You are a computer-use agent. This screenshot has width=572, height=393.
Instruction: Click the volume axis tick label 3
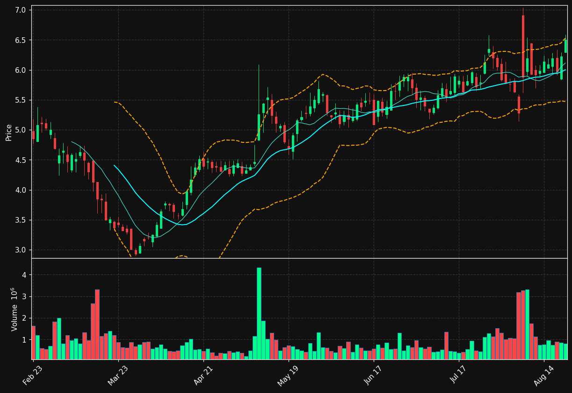point(25,296)
